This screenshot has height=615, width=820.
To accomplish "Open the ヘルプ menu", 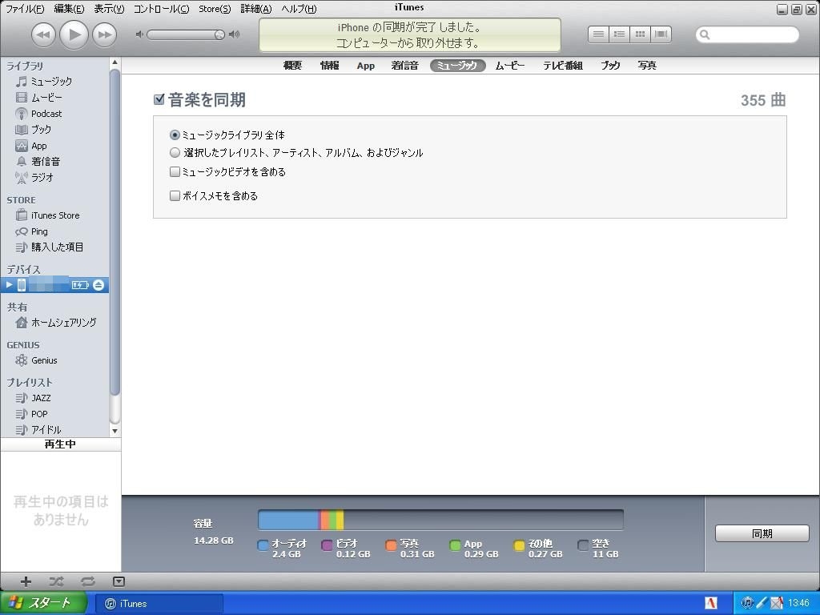I will click(x=299, y=9).
